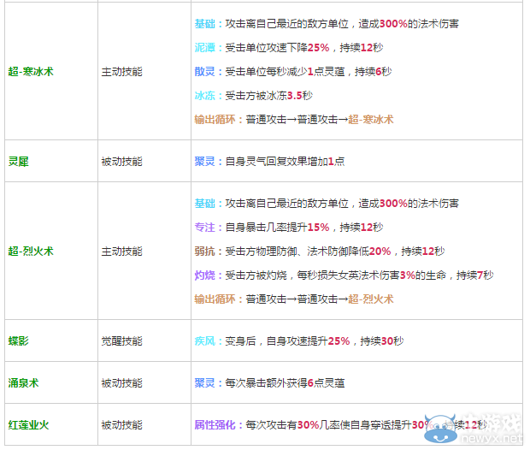Viewport: 530px width, 450px height.
Task: Click the 泥潭 attack speed line
Action: pyautogui.click(x=289, y=48)
